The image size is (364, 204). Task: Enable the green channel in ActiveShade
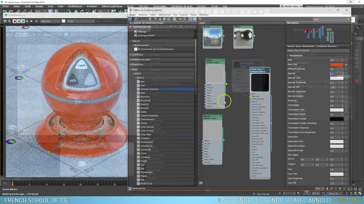19,21
